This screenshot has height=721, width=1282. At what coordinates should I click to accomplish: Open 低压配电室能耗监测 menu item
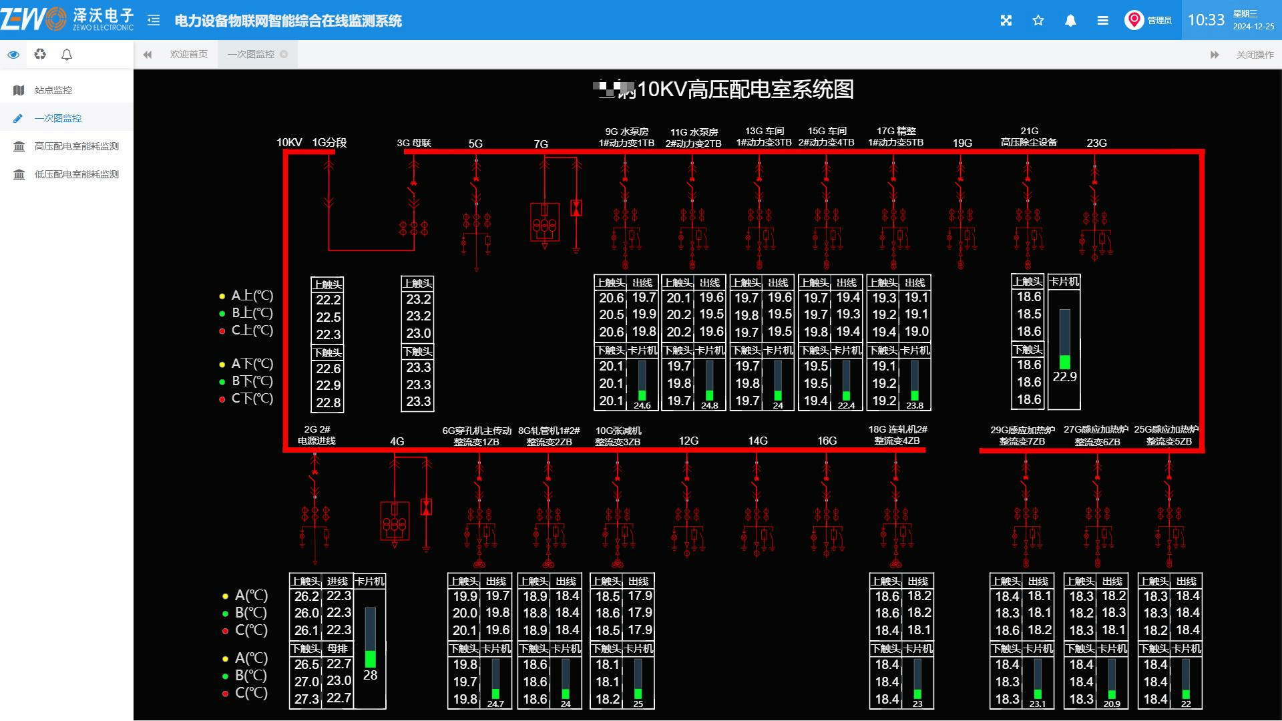(x=76, y=174)
